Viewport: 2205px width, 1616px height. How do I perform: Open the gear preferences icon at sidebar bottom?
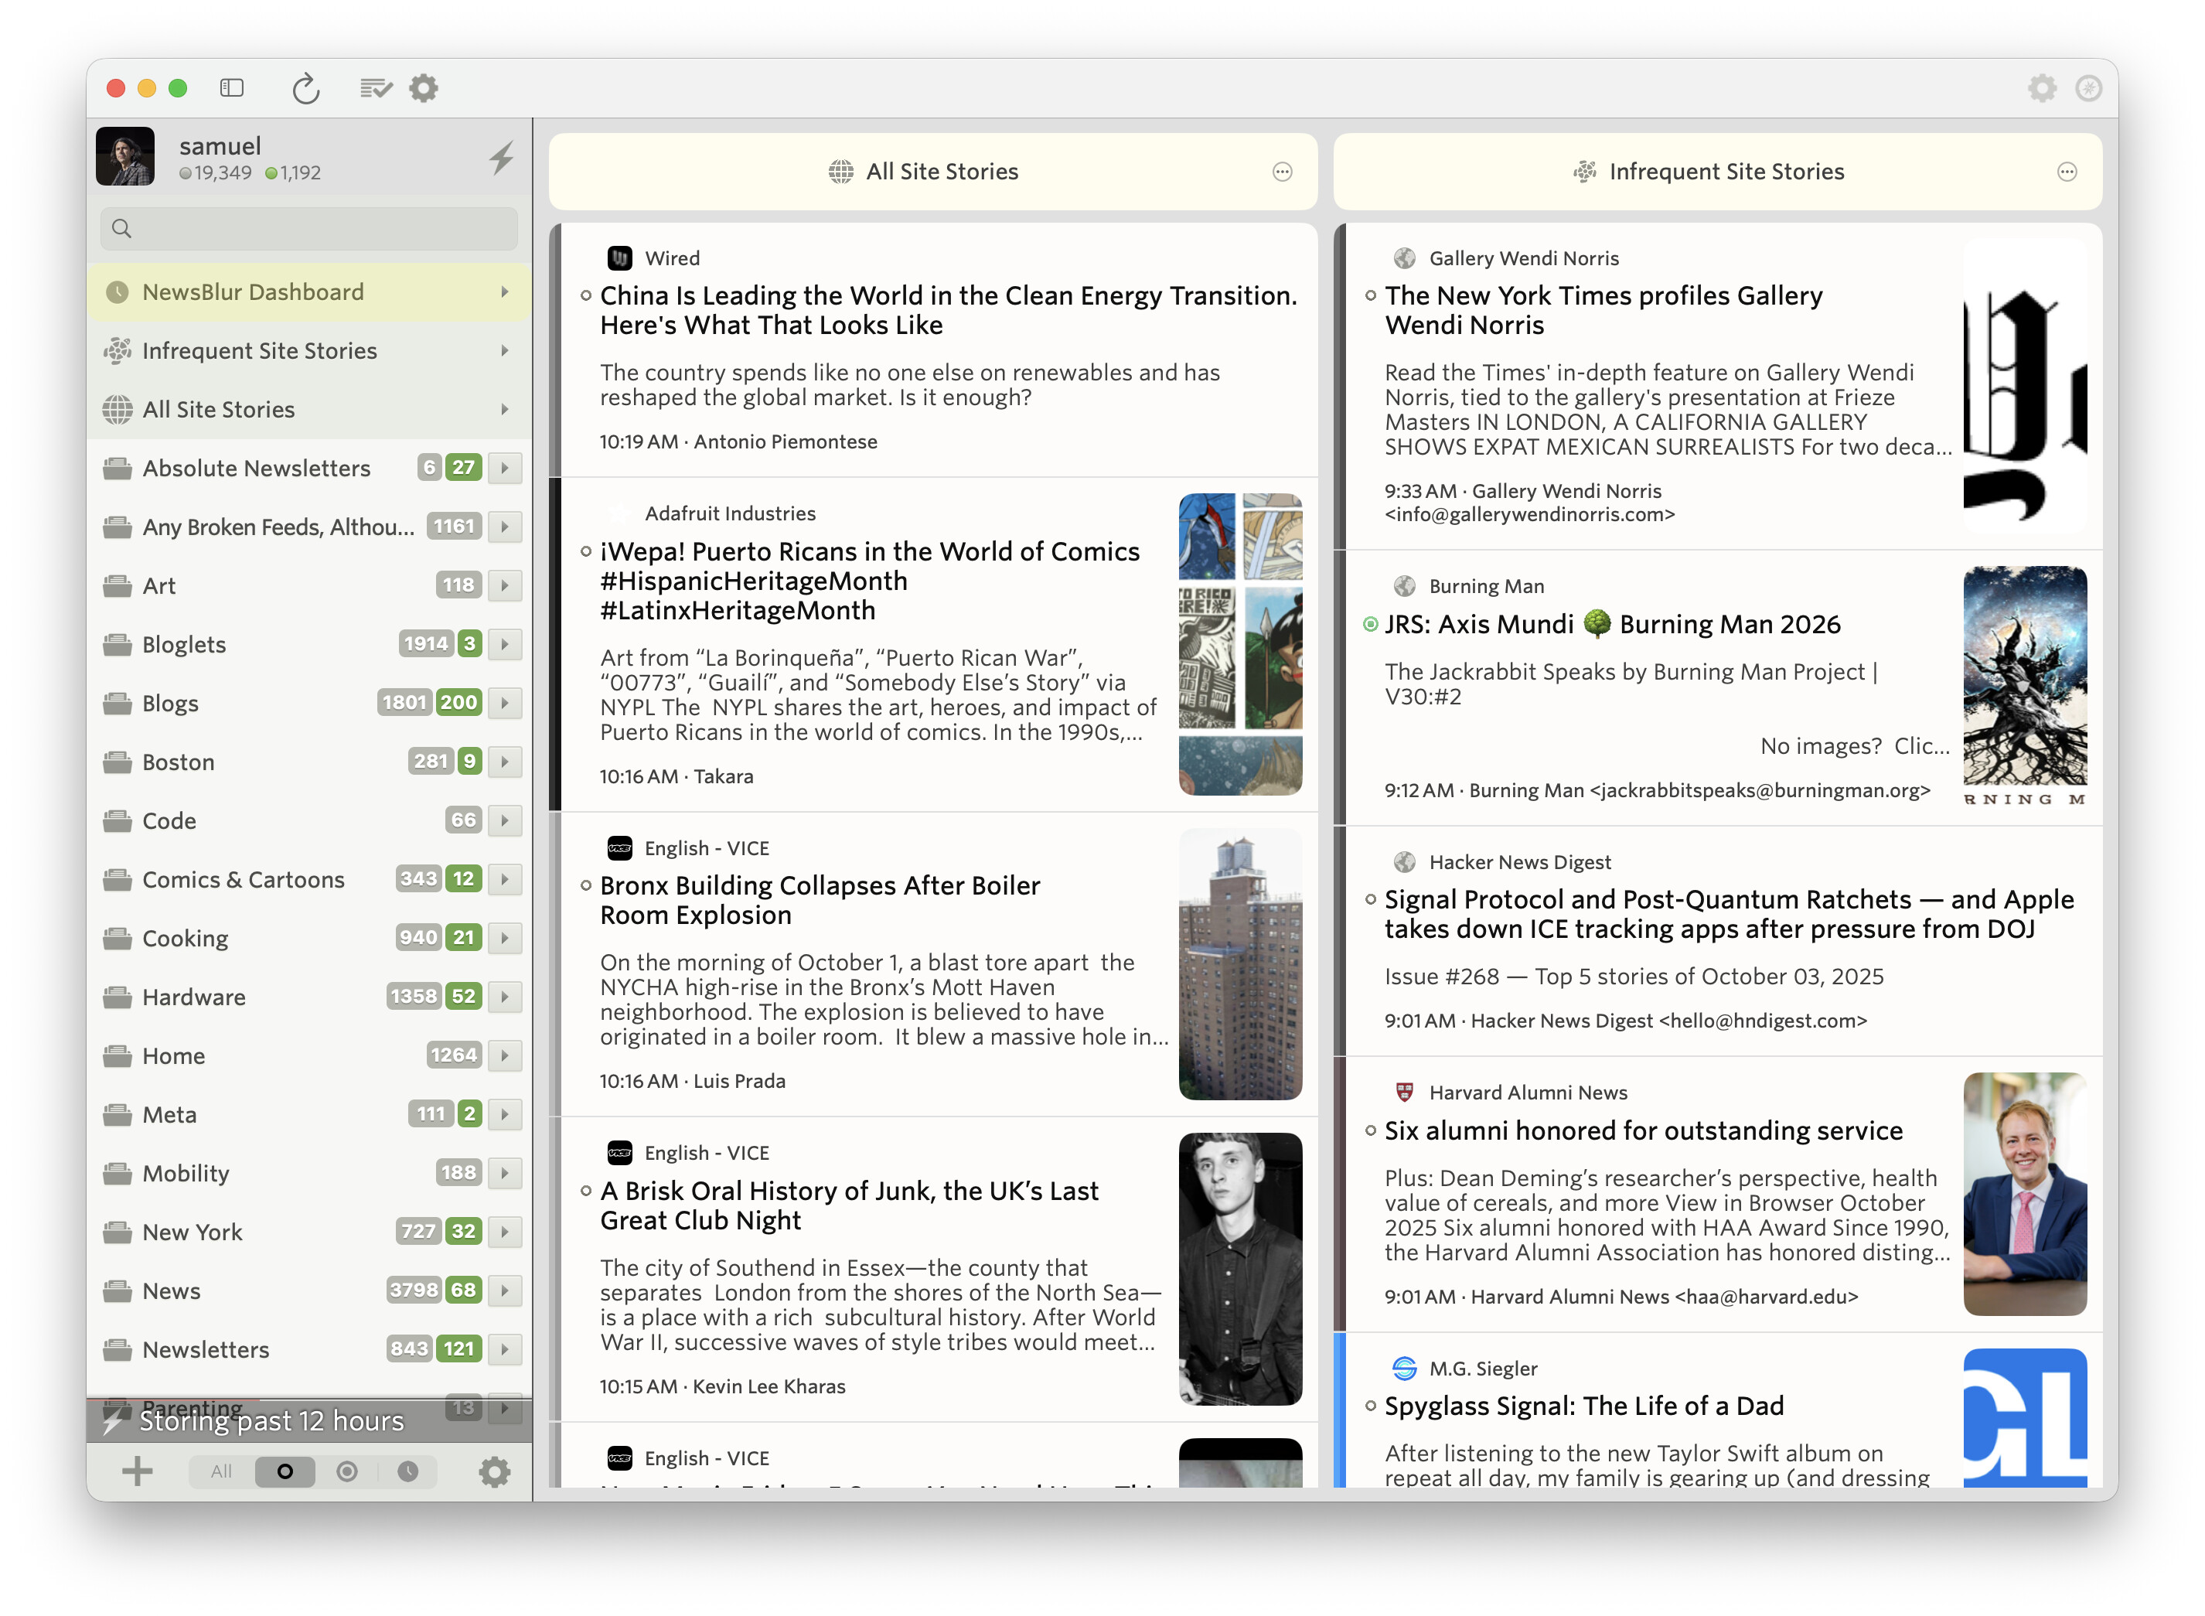click(494, 1471)
